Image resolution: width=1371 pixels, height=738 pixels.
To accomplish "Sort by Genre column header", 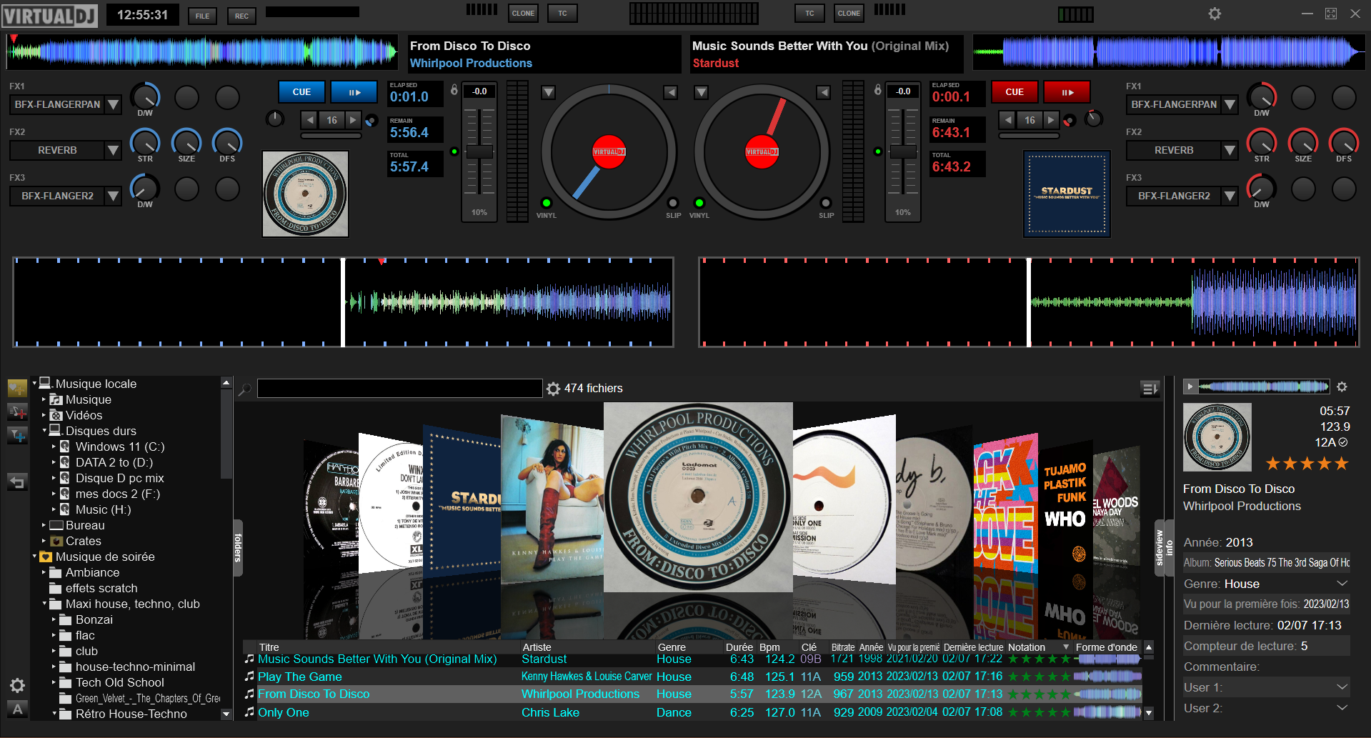I will [x=672, y=647].
